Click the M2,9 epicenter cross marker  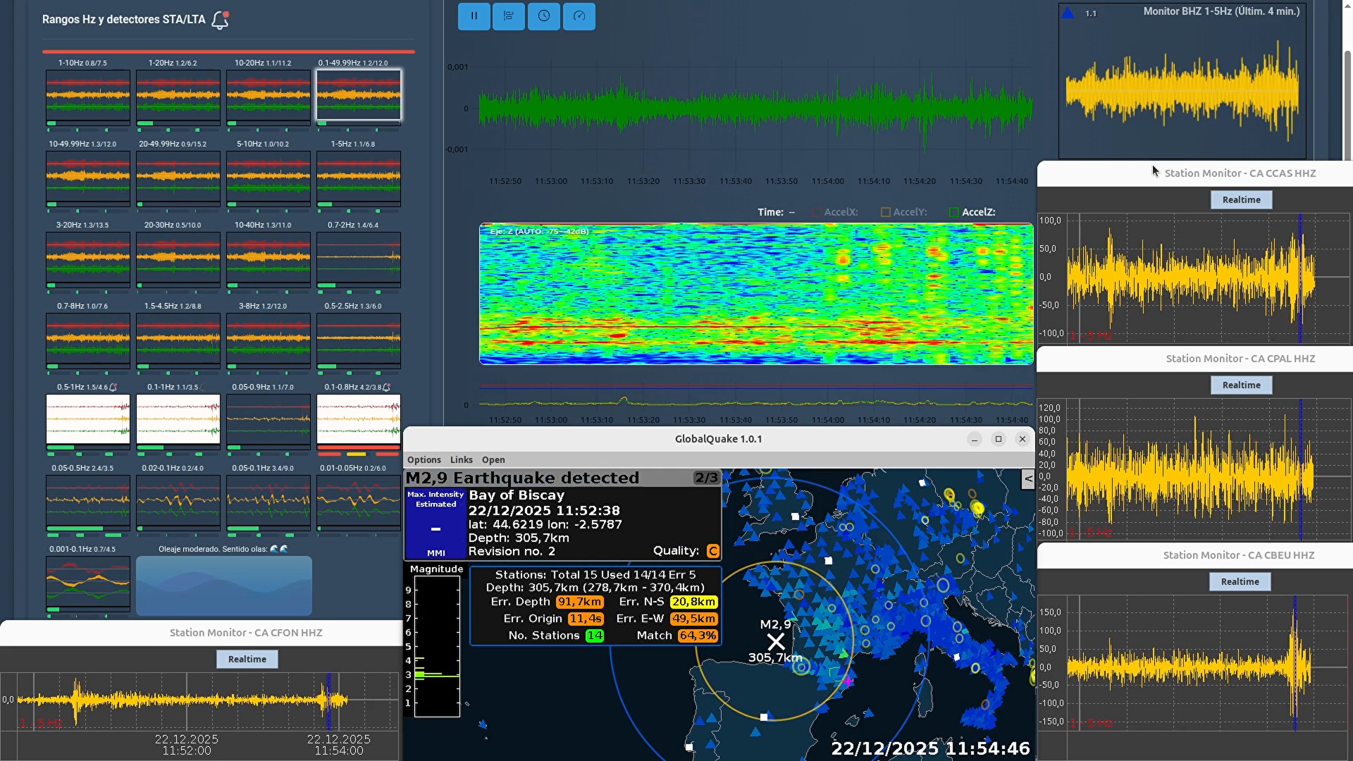click(776, 641)
